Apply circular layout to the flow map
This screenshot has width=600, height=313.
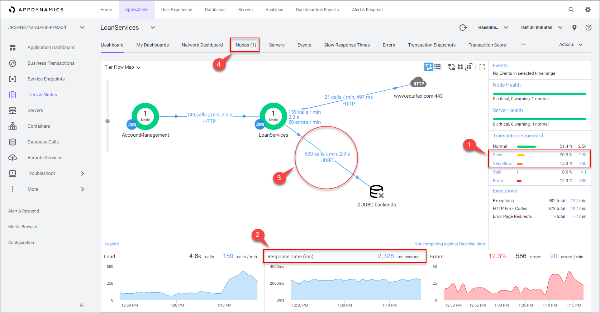[x=452, y=67]
